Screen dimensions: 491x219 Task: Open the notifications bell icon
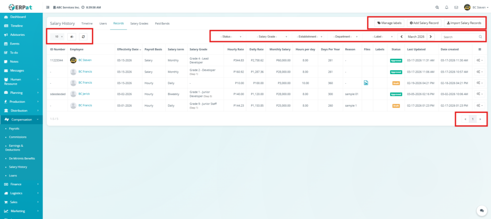446,7
